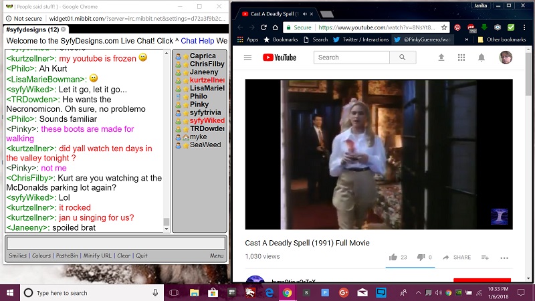
Task: Click the chat scrollbar up arrow
Action: [x=167, y=53]
